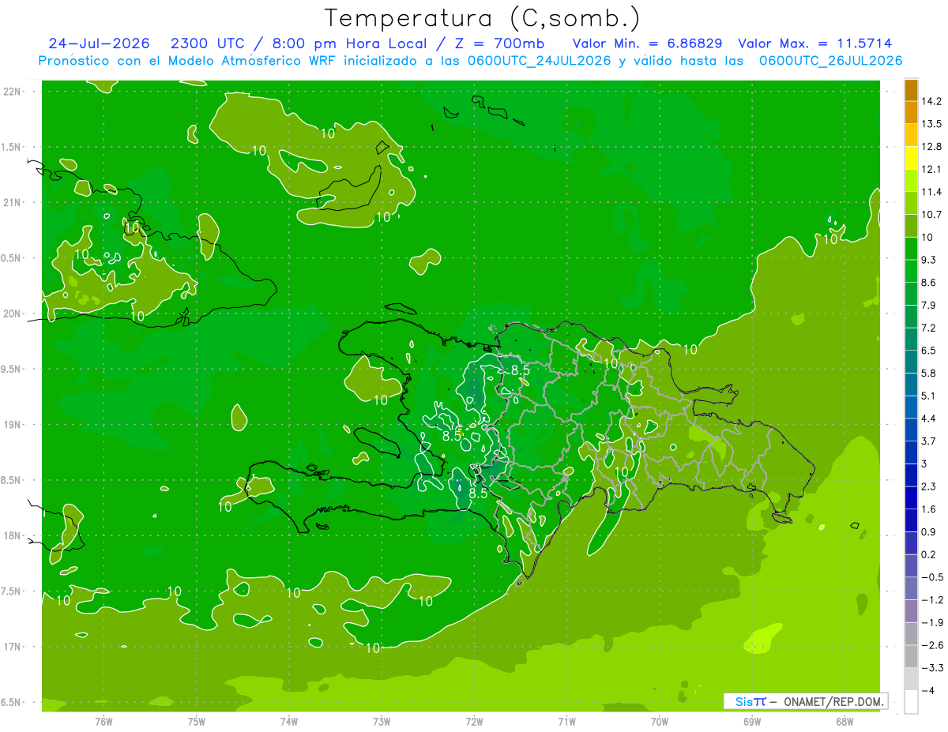Click the 19N latitude axis label
This screenshot has height=732, width=948.
(11, 425)
